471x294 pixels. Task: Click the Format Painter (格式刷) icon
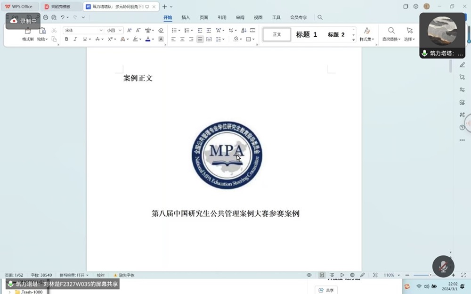click(x=28, y=31)
